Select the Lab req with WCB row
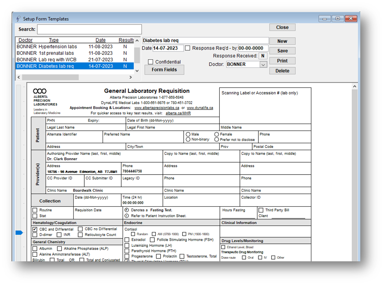Image resolution: width=384 pixels, height=285 pixels. (x=75, y=60)
